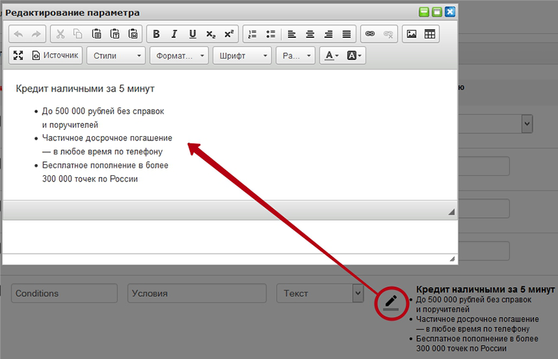The height and width of the screenshot is (359, 558).
Task: Open the Стили dropdown
Action: 116,55
